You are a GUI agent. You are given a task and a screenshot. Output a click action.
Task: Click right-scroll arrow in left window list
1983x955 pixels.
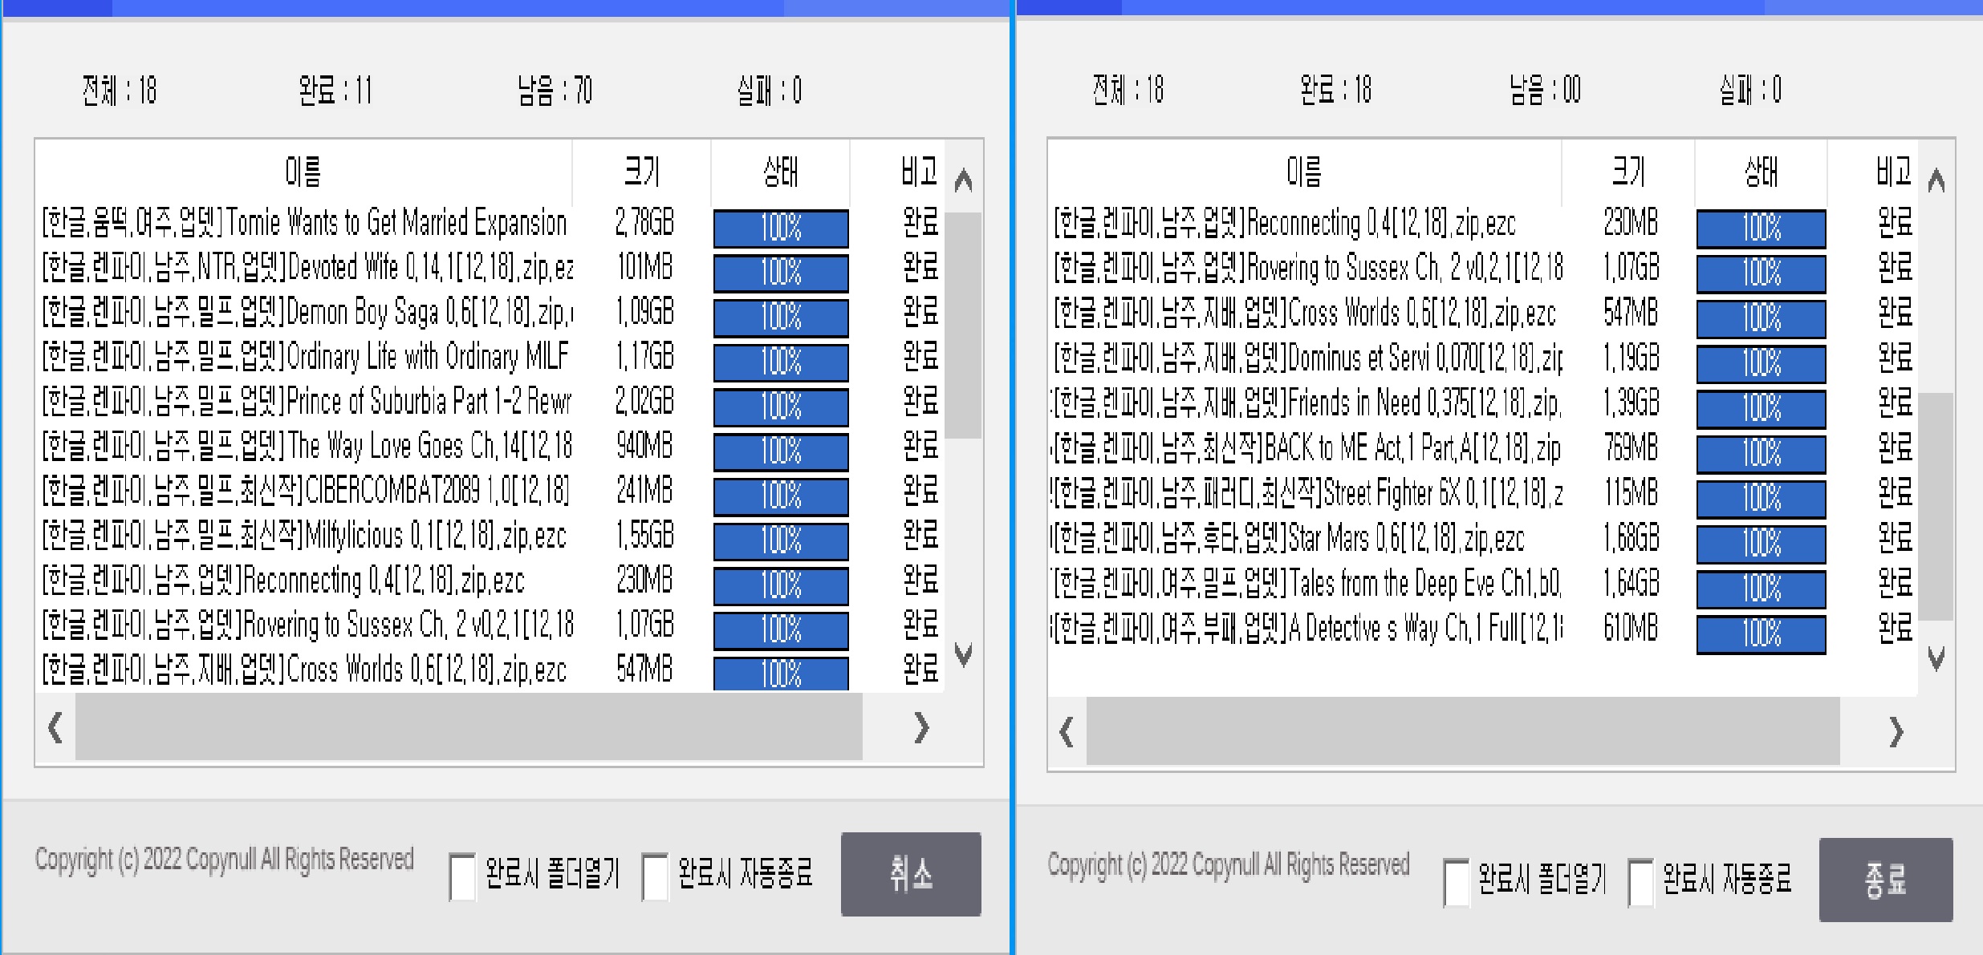pyautogui.click(x=921, y=728)
